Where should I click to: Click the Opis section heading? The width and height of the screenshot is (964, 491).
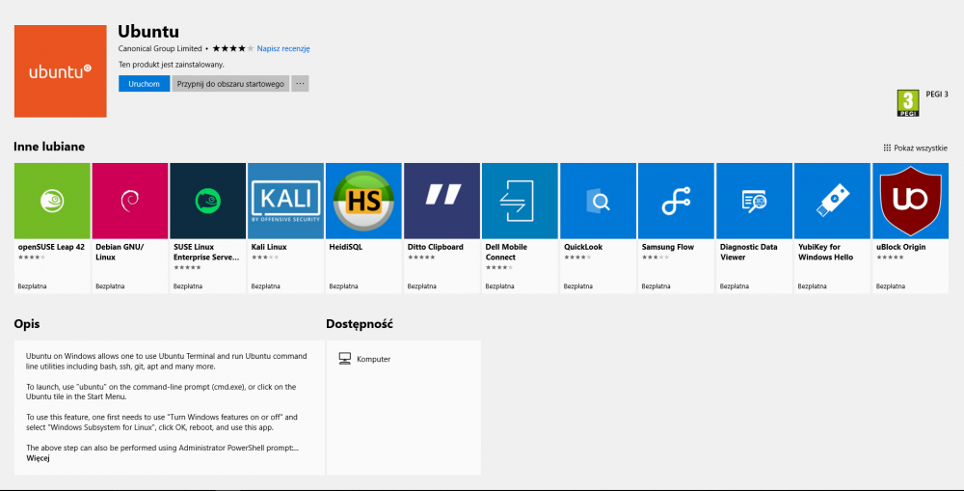[x=27, y=324]
